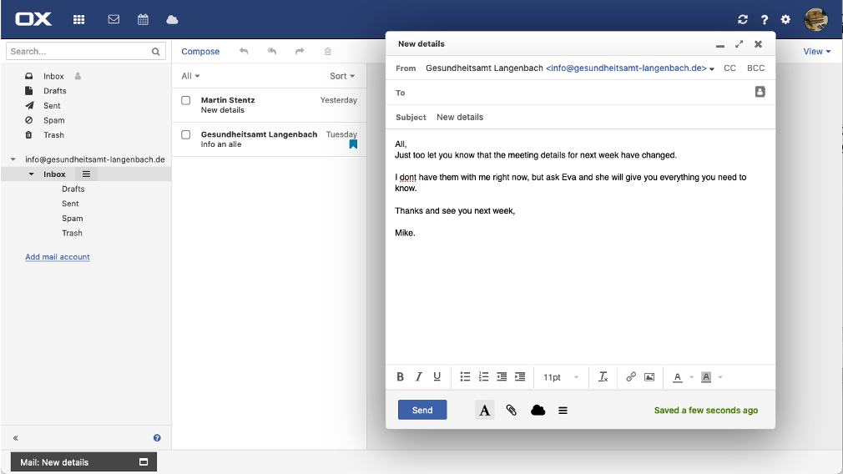The image size is (843, 474).
Task: Send the email
Action: click(422, 410)
